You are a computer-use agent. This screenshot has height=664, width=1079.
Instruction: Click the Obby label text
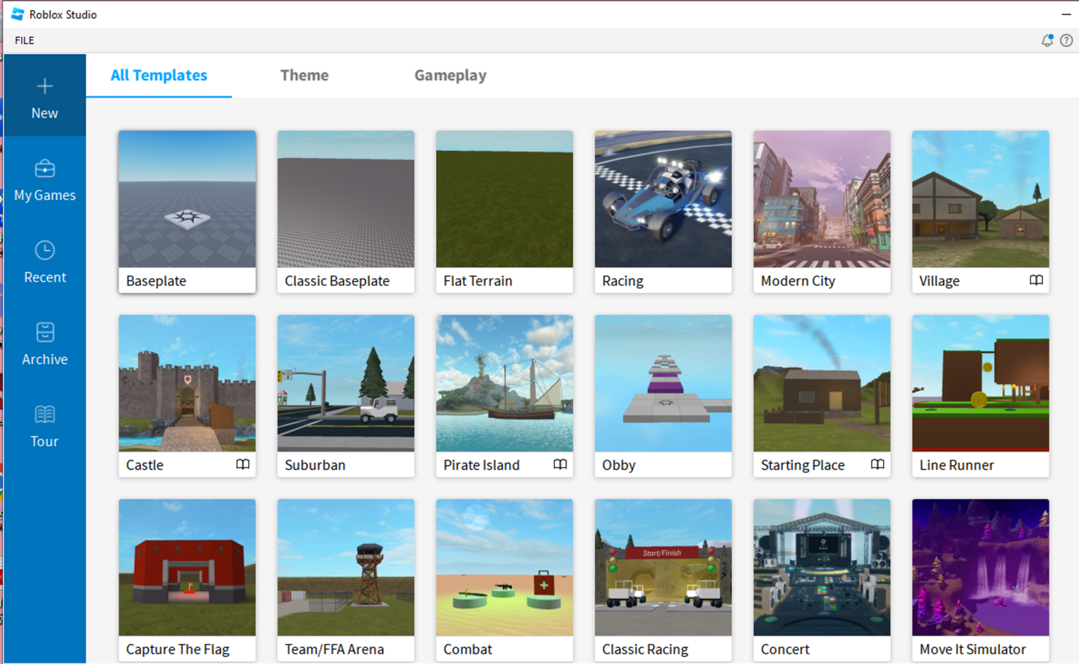(x=618, y=466)
